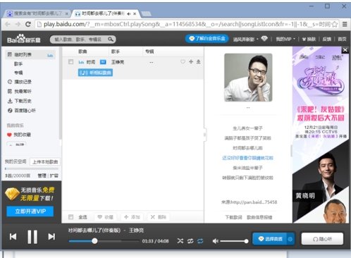Open the audio quality selector button

coord(269,239)
